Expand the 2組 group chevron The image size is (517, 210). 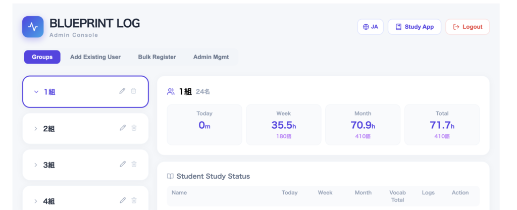pyautogui.click(x=36, y=129)
